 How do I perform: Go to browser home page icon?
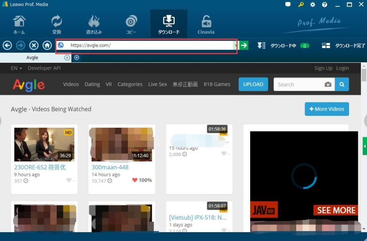pos(47,46)
